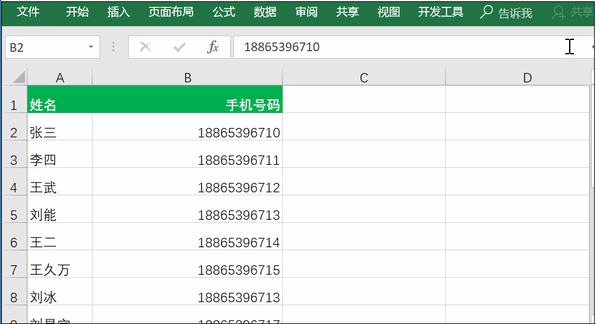Click cell B2 with 18865396710
Image resolution: width=596 pixels, height=324 pixels.
(x=188, y=127)
